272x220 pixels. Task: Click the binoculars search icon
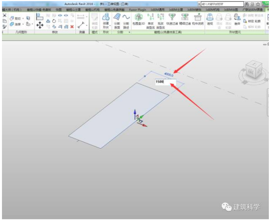247,4
